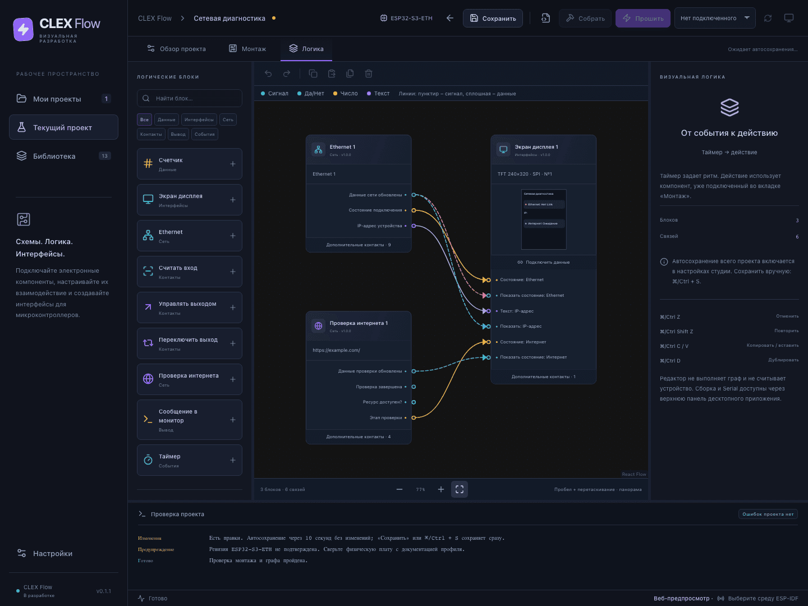Zoom in with the plus icon
This screenshot has width=808, height=606.
point(441,489)
